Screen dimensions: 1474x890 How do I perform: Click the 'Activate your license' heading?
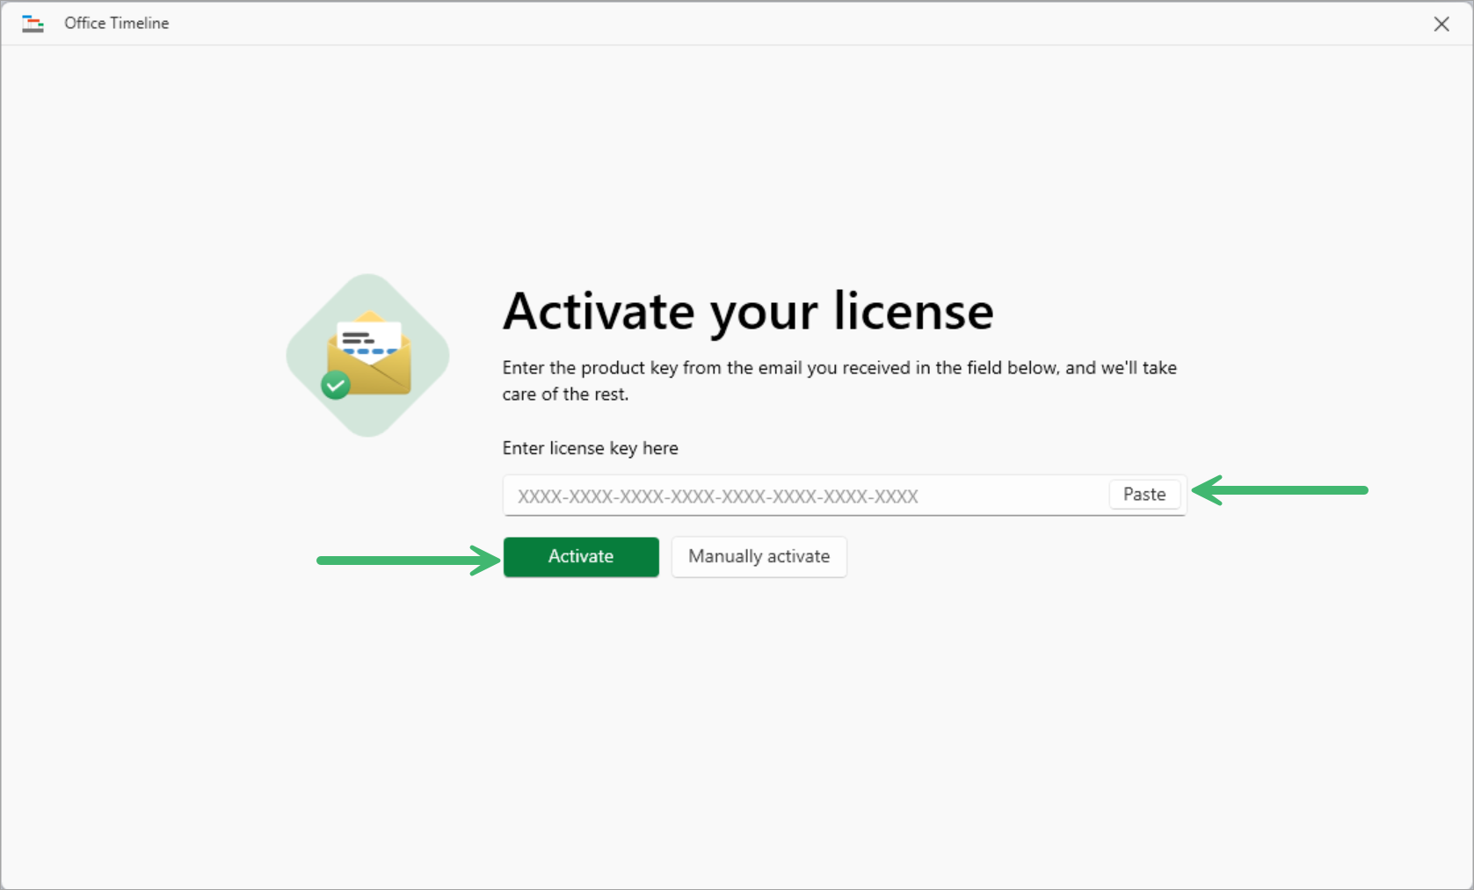pos(748,312)
